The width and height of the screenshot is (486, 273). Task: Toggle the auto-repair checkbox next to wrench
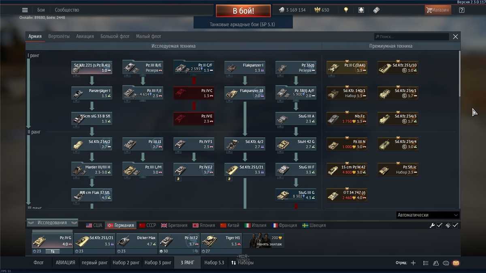(439, 225)
